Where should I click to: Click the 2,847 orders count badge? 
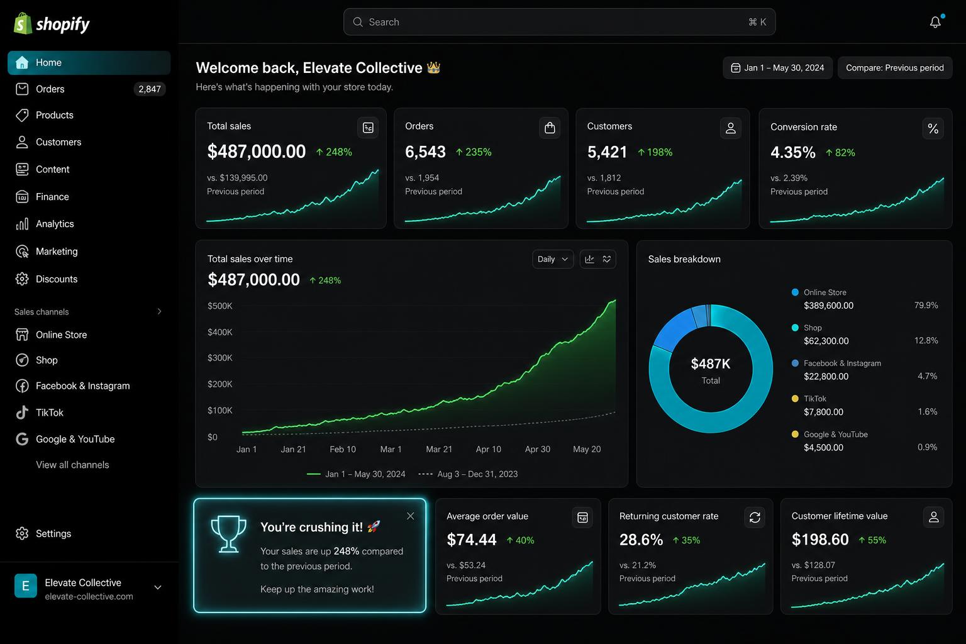(150, 89)
